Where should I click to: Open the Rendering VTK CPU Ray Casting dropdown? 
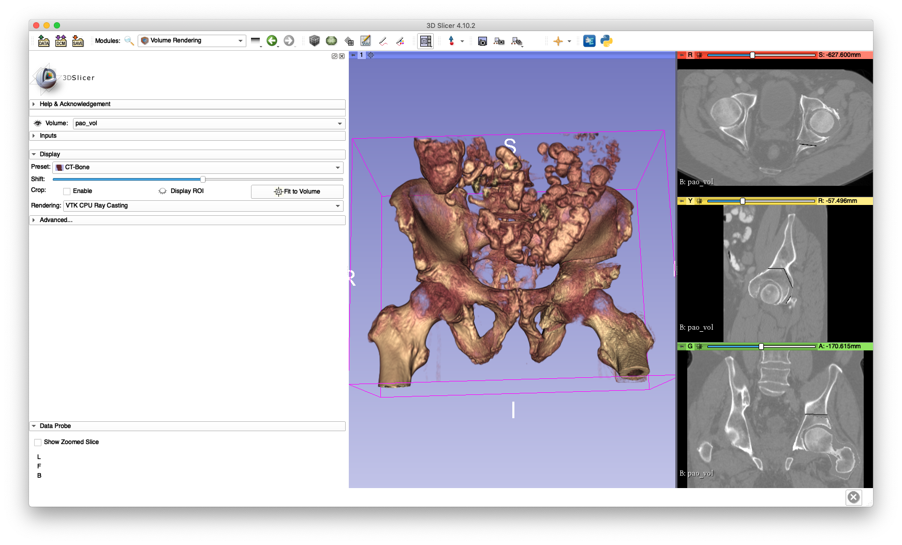[203, 205]
